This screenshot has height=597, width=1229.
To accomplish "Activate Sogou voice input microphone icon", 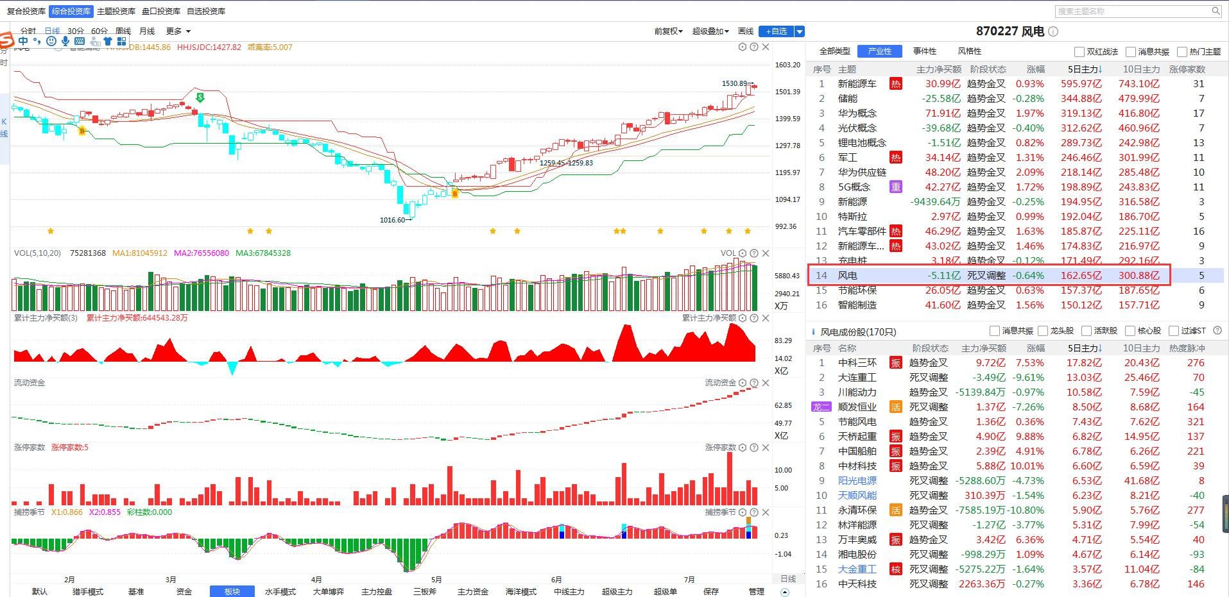I will tap(65, 41).
